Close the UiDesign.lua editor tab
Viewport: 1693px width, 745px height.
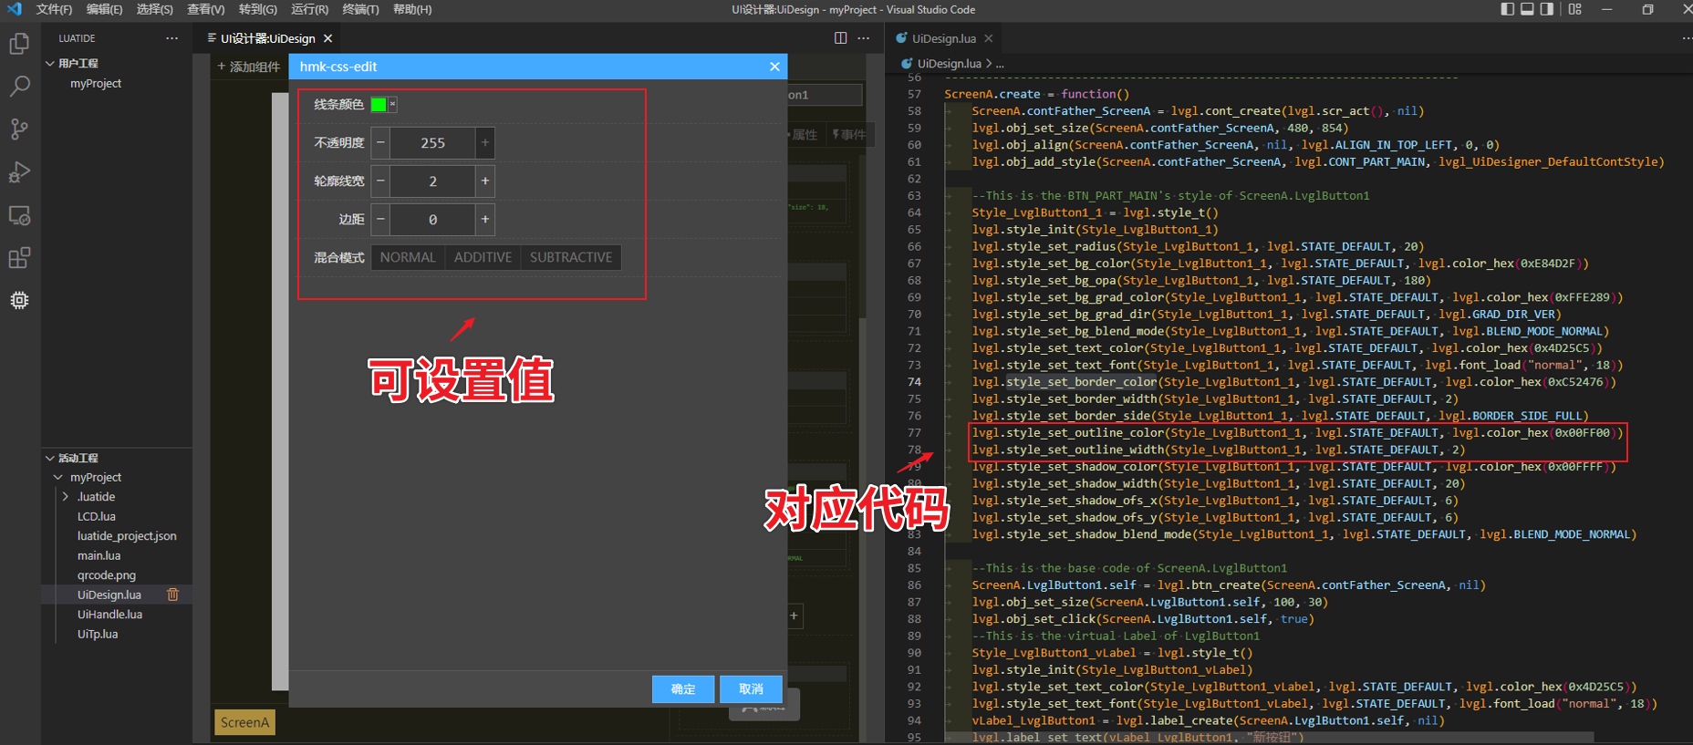[988, 38]
